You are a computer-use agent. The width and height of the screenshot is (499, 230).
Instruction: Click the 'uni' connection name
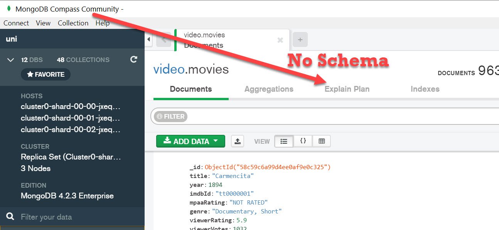[11, 39]
